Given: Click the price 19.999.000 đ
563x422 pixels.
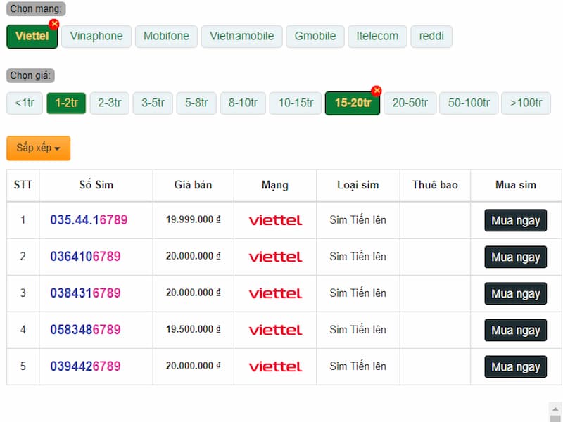Looking at the screenshot, I should pyautogui.click(x=193, y=219).
